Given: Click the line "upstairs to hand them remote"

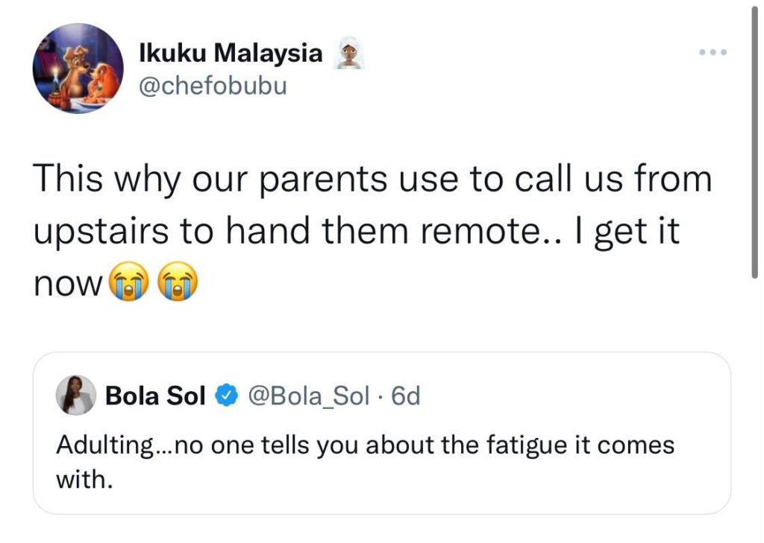Looking at the screenshot, I should (x=356, y=232).
